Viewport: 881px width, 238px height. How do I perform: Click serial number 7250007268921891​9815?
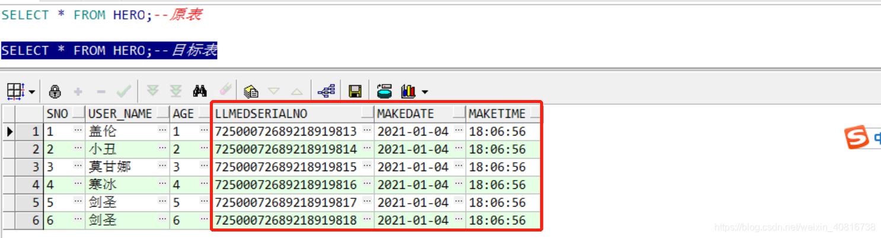pos(286,167)
